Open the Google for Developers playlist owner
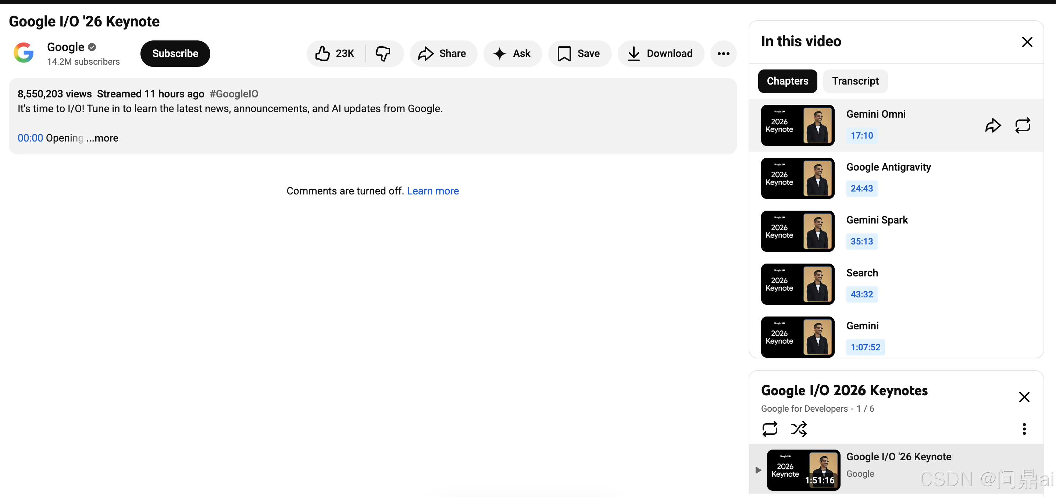Viewport: 1056px width, 497px height. [x=804, y=408]
